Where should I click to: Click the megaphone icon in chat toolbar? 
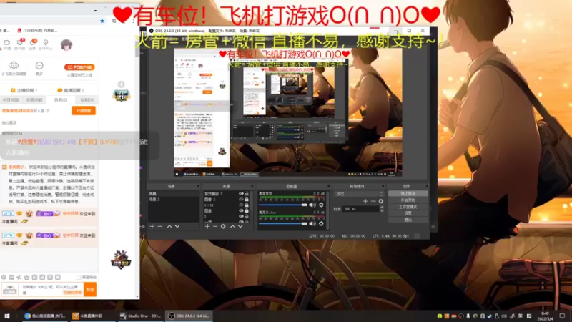[19, 278]
